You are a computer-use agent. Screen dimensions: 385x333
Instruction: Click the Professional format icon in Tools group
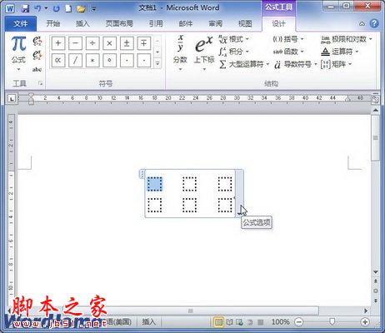coord(37,41)
